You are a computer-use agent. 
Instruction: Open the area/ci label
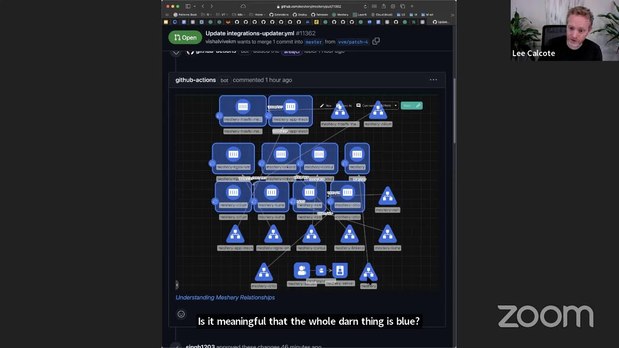pyautogui.click(x=292, y=51)
